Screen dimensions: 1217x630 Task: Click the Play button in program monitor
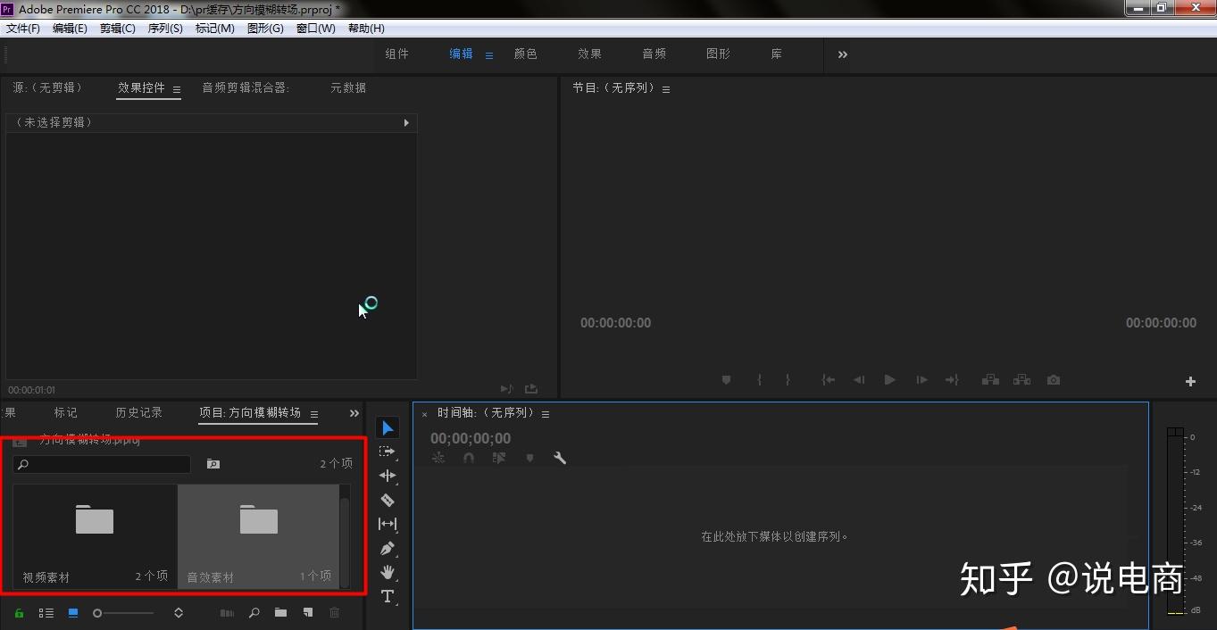click(890, 379)
